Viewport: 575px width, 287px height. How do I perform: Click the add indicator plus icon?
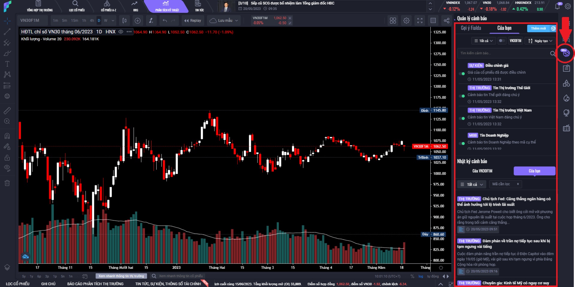(137, 21)
